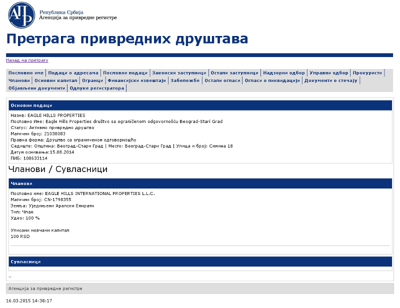The image size is (400, 308).
Task: Click the 'Сувласници' section header
Action: tap(200, 262)
